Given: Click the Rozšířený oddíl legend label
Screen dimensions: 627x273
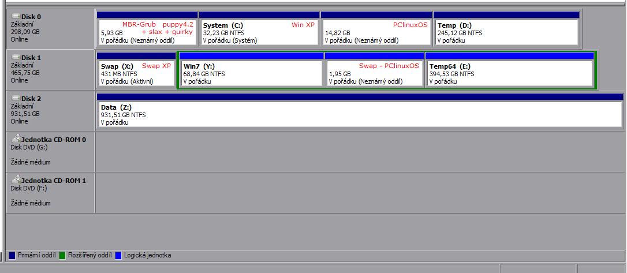Looking at the screenshot, I should point(90,255).
